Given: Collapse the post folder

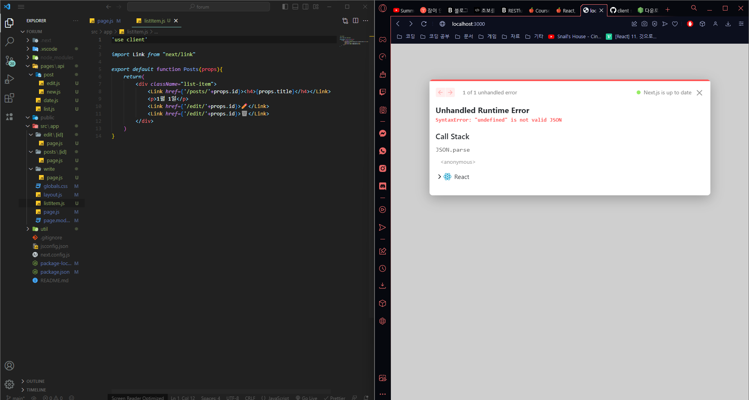Looking at the screenshot, I should (x=31, y=74).
